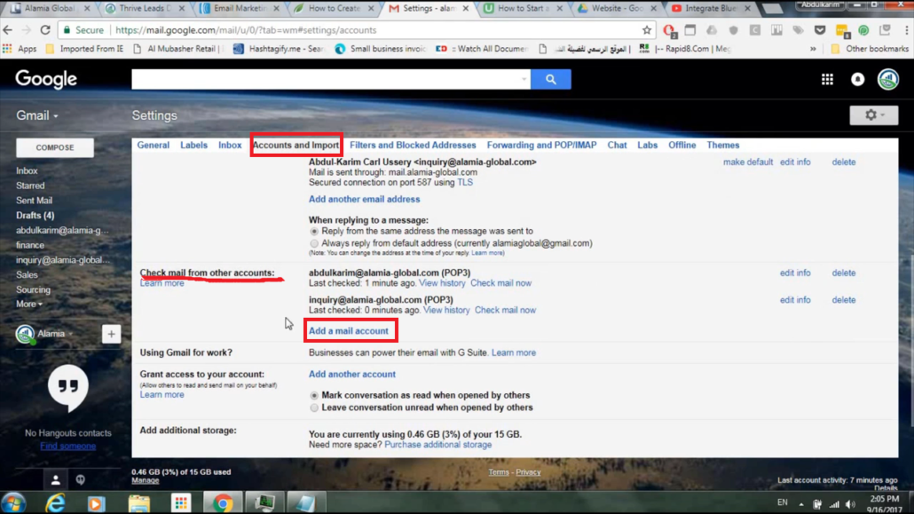This screenshot has width=914, height=514.
Task: Click the plus icon next to Alamia
Action: click(111, 334)
